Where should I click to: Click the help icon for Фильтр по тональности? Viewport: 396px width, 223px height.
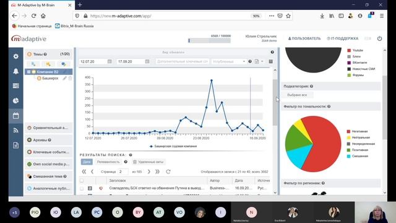tap(329, 107)
